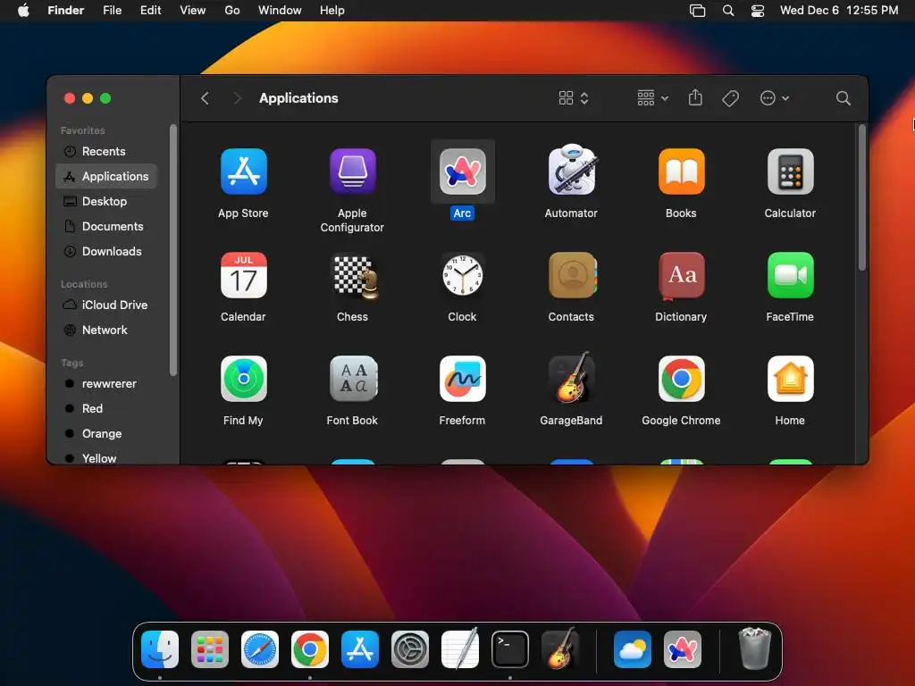Open iCloud Drive in the sidebar

(106, 305)
